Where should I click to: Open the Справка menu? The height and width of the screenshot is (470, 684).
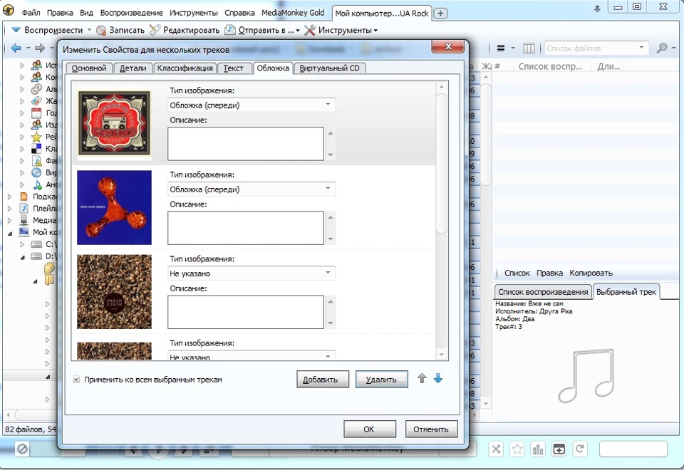[239, 13]
